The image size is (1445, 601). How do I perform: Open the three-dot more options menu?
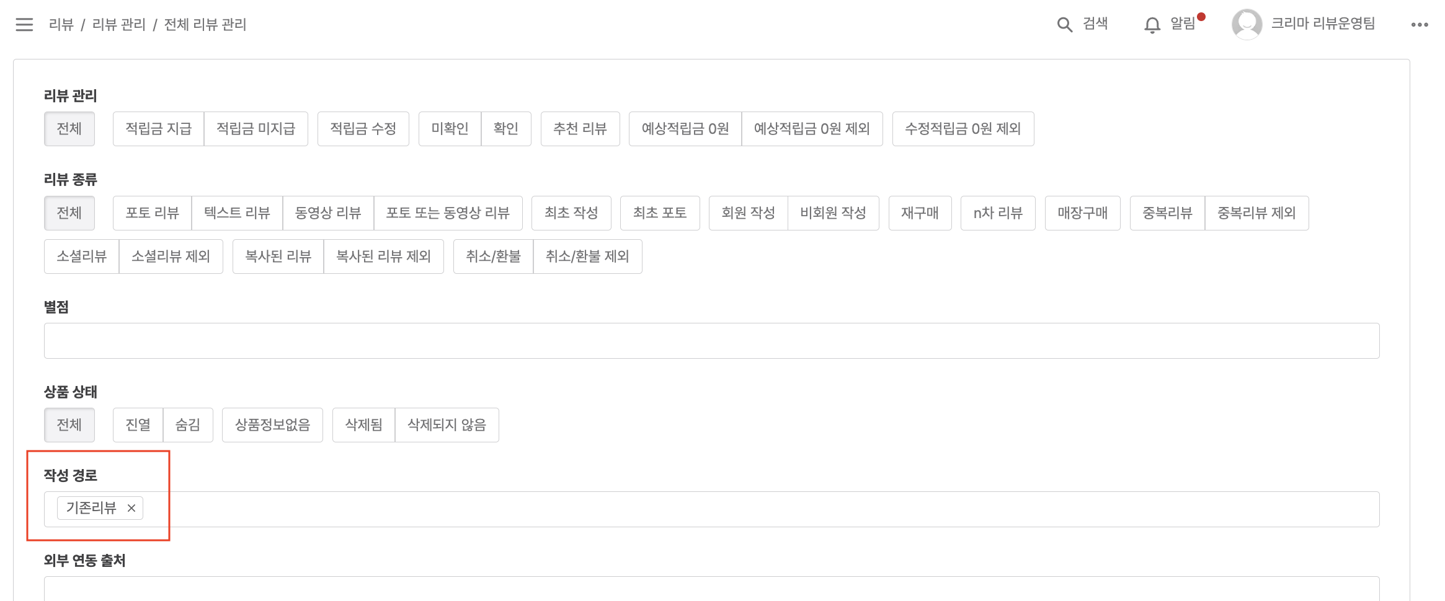(1419, 25)
